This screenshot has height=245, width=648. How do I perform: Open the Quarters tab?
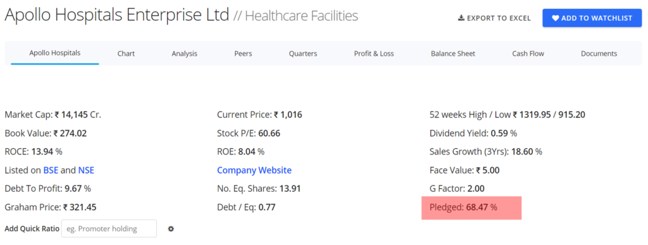click(x=303, y=54)
